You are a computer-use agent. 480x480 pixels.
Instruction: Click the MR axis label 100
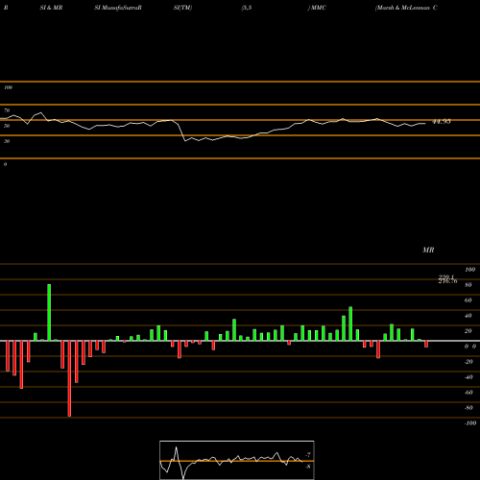pos(469,270)
